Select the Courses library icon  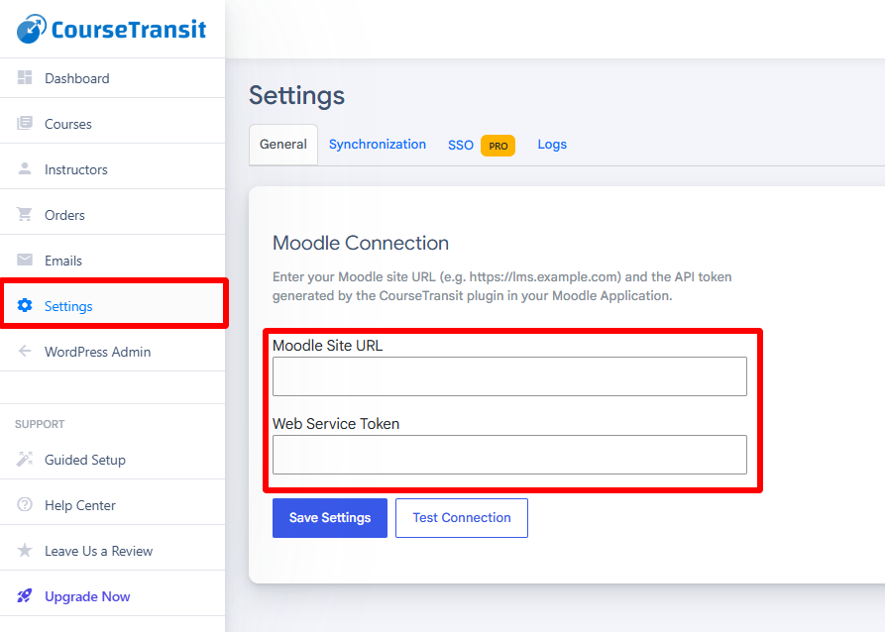click(25, 123)
